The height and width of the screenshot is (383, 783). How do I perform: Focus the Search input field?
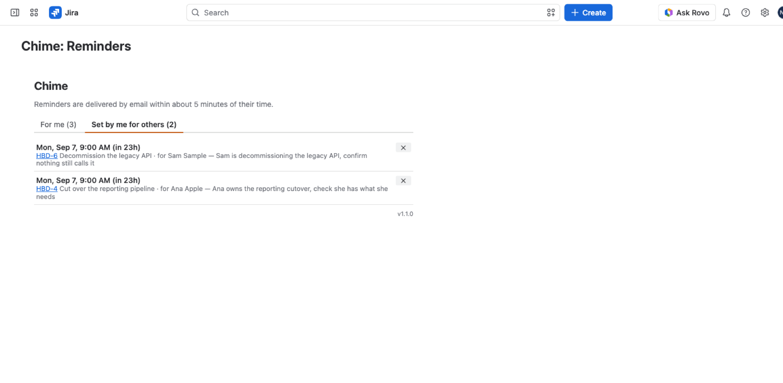point(373,13)
